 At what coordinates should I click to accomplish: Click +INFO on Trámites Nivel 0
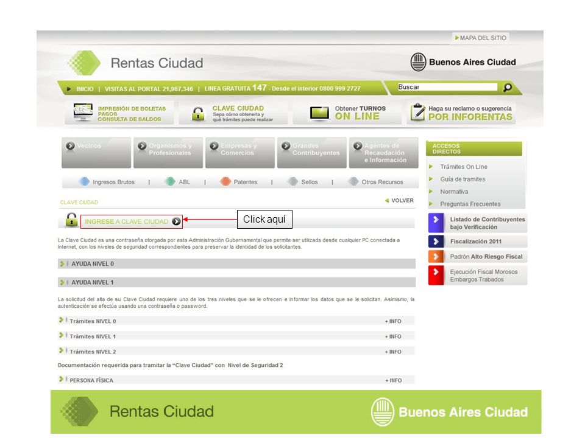pyautogui.click(x=393, y=321)
